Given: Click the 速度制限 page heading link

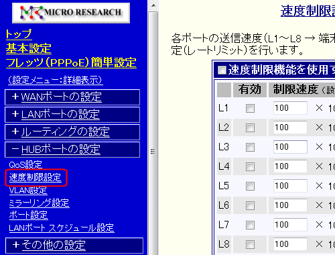Looking at the screenshot, I should tap(308, 11).
